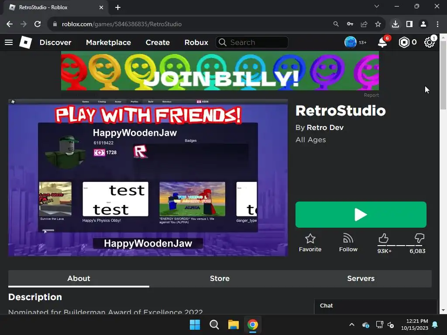Image resolution: width=447 pixels, height=335 pixels.
Task: Open the Discover page
Action: tap(55, 42)
